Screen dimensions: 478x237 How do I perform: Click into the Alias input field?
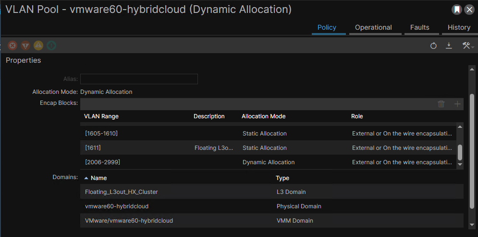139,79
